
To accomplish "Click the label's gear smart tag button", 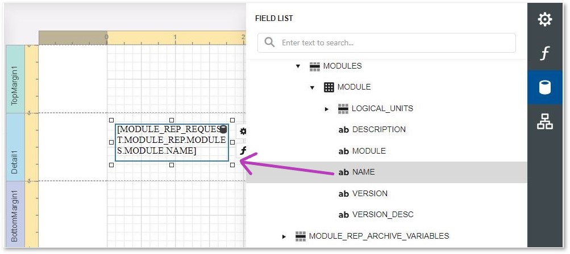I will 243,132.
